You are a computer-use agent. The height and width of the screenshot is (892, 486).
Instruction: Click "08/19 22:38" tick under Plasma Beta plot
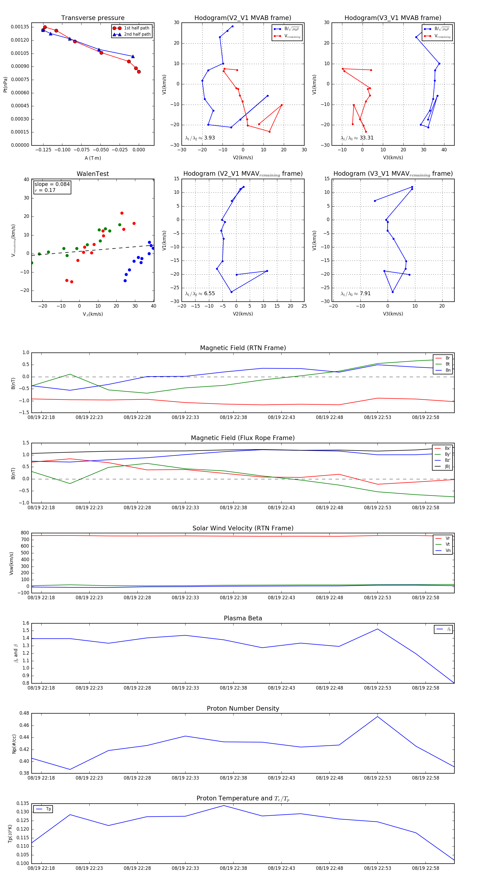click(234, 688)
